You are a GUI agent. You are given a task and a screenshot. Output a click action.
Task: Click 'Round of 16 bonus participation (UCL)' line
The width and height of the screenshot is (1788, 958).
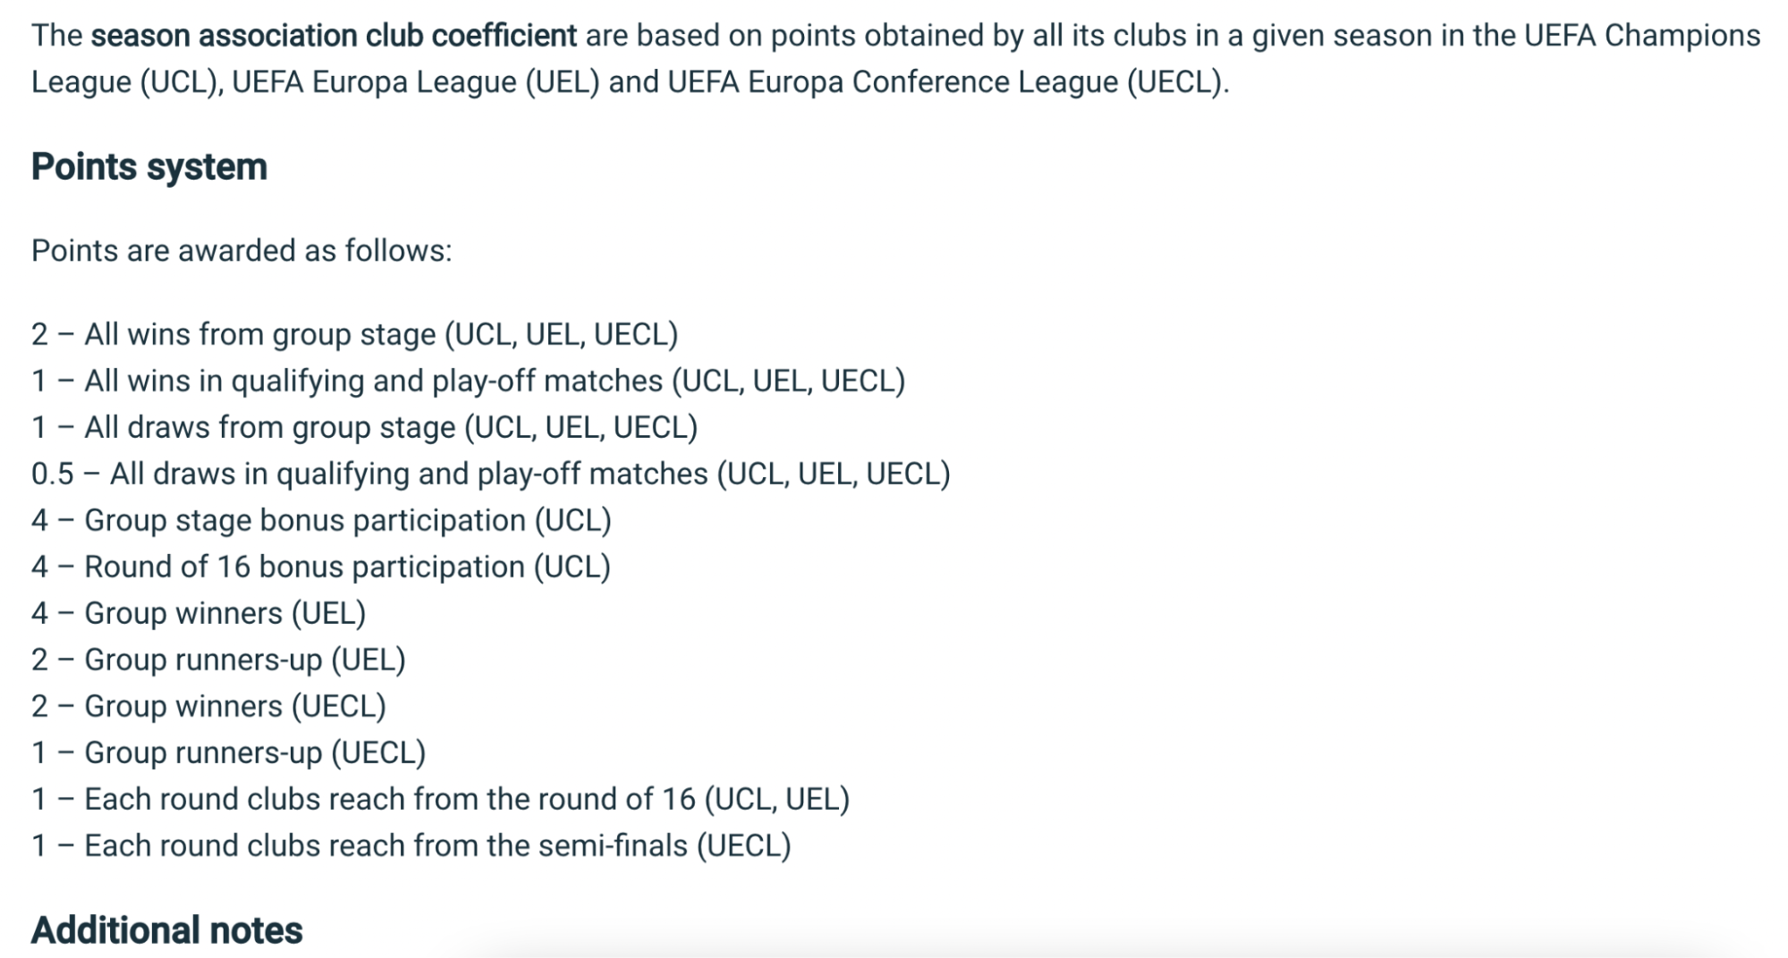pyautogui.click(x=321, y=567)
